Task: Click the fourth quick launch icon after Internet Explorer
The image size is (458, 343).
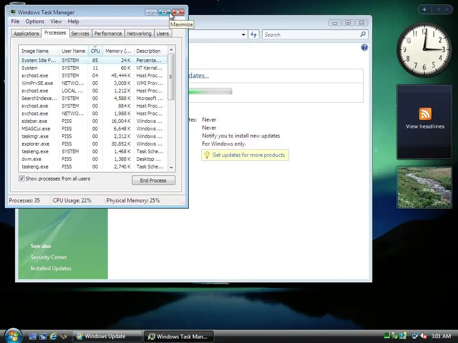Action: [x=64, y=336]
